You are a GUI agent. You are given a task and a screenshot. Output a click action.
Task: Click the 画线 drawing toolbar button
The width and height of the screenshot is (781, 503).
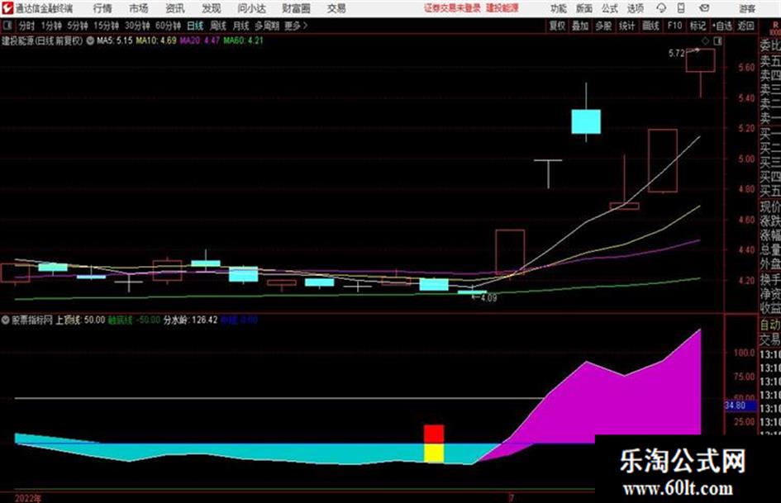point(650,26)
